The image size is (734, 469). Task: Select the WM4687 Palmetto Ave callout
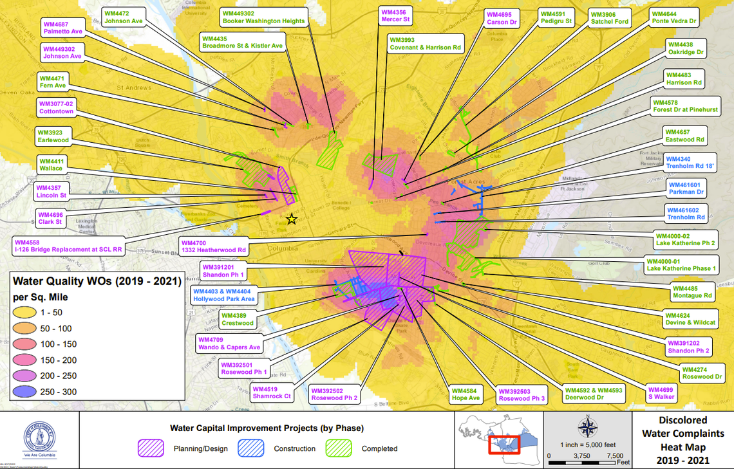[x=61, y=27]
